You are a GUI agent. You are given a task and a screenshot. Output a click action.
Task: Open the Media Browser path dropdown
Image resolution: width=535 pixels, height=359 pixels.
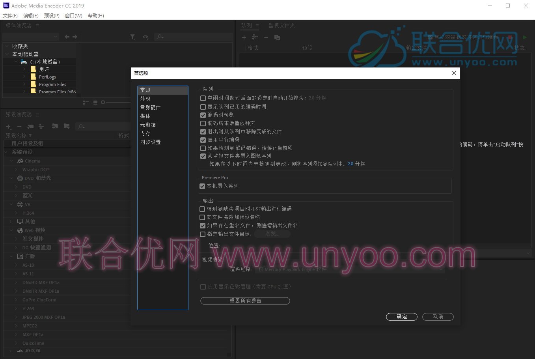30,37
